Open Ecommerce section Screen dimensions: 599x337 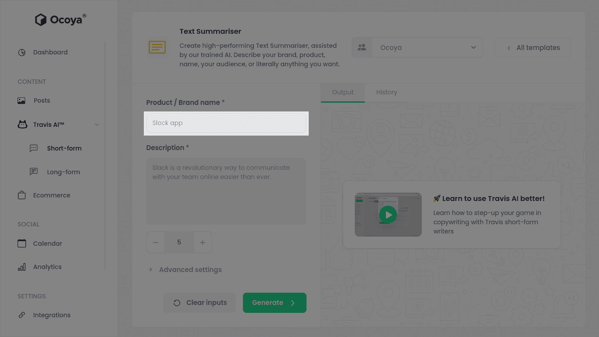point(52,195)
